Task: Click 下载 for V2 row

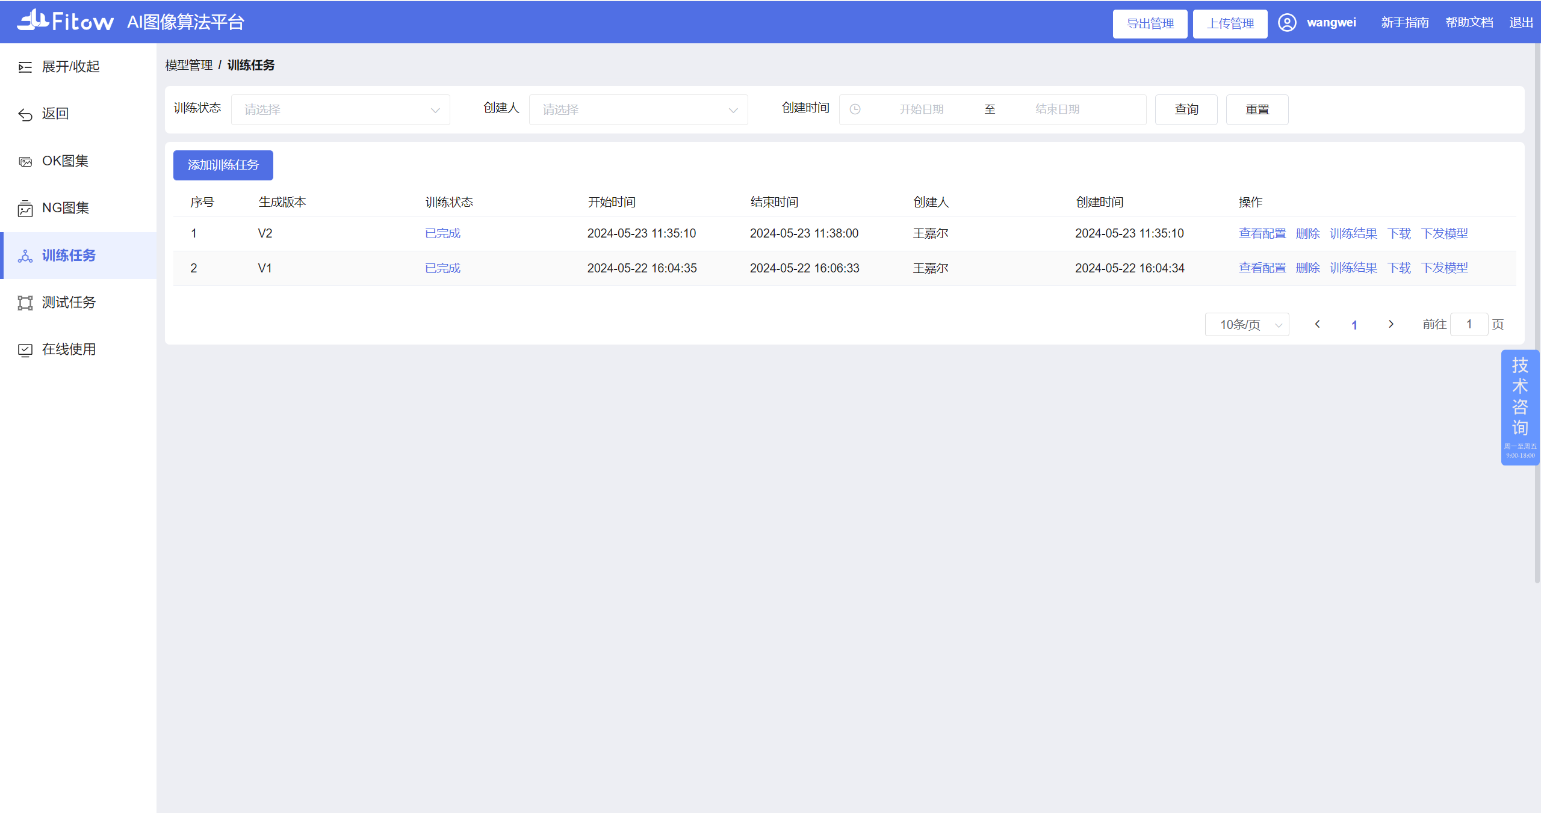Action: point(1399,233)
